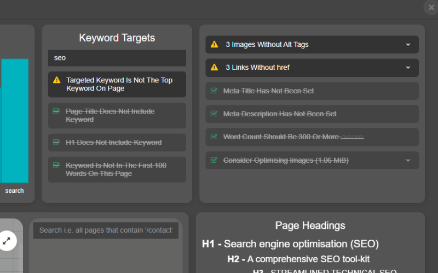Toggle the H1 Does Not Include Keyword check
438x273 pixels.
[x=56, y=143]
